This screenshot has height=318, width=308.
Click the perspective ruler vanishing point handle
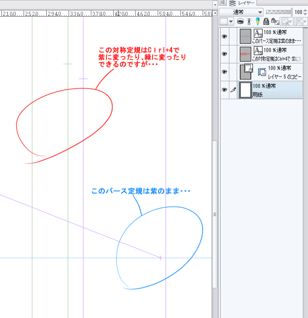pos(160,258)
